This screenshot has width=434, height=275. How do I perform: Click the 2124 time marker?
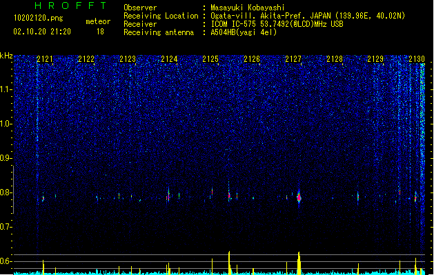tap(169, 59)
